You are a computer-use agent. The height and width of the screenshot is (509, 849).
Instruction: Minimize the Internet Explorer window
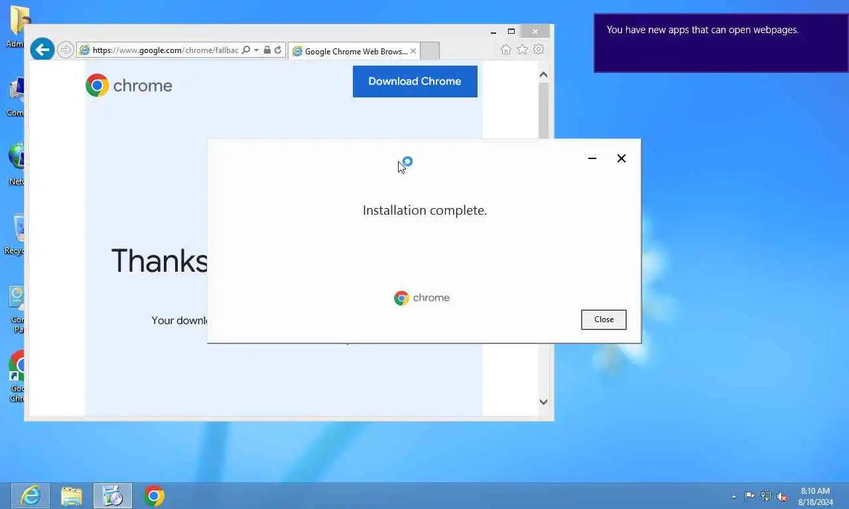[493, 32]
